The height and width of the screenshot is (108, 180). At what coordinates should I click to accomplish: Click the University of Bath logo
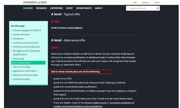pyautogui.click(x=35, y=2)
